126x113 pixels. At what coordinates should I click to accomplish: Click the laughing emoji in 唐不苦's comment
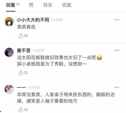point(100,58)
